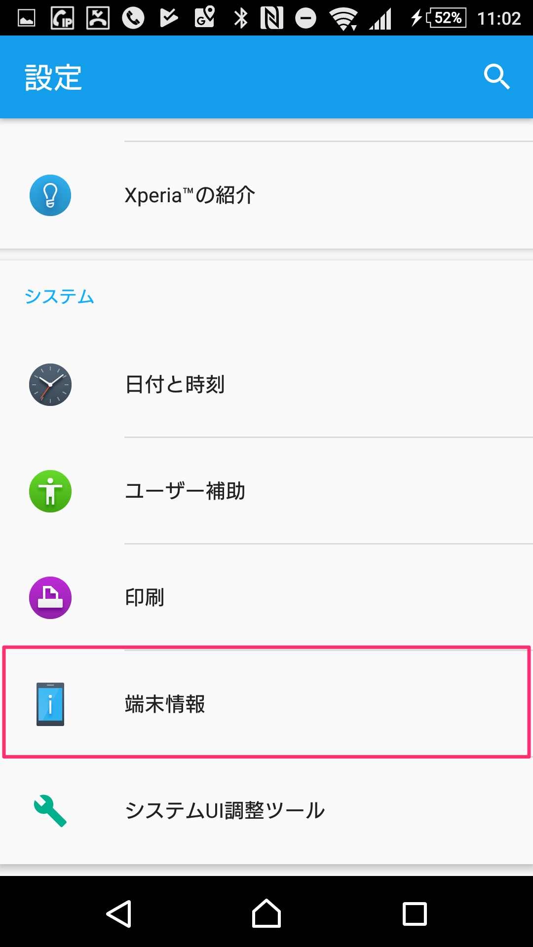Tap the Xperia lightbulb intro icon
533x947 pixels.
[50, 195]
